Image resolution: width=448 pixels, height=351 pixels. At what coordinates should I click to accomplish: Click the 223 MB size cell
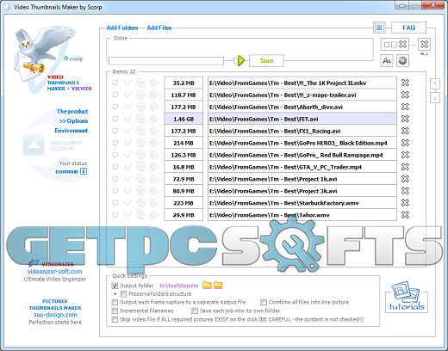[184, 203]
